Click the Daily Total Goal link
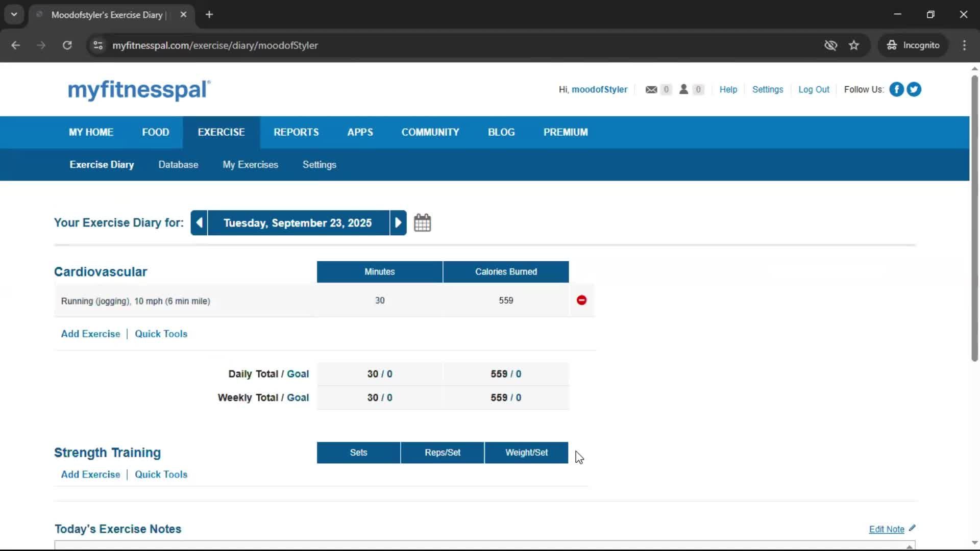Screen dimensions: 980x551 tap(298, 374)
